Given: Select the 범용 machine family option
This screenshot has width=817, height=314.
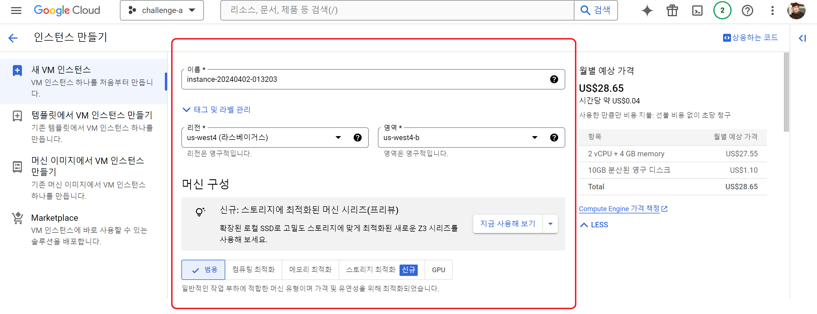Looking at the screenshot, I should click(203, 270).
